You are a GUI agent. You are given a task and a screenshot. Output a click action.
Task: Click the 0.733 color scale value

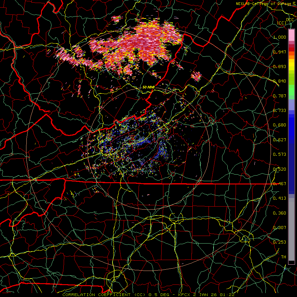pyautogui.click(x=280, y=111)
